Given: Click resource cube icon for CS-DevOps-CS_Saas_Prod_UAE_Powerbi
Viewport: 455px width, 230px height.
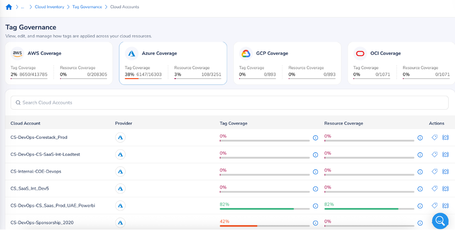Looking at the screenshot, I should (445, 206).
